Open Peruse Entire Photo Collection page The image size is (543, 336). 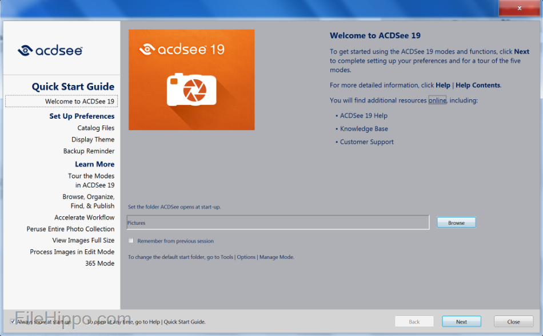(x=70, y=229)
